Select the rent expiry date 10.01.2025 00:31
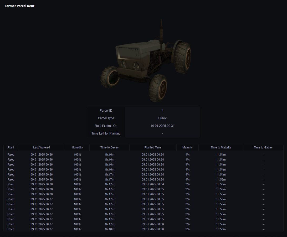The width and height of the screenshot is (287, 237). (x=162, y=126)
